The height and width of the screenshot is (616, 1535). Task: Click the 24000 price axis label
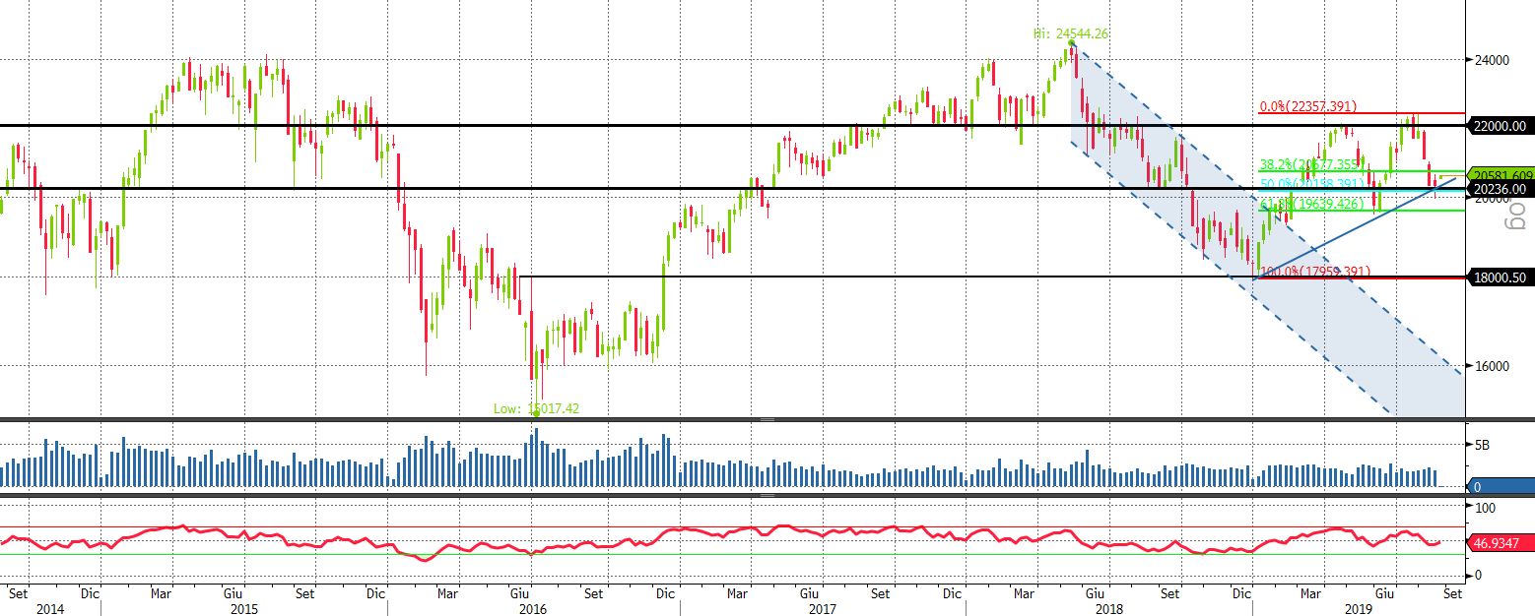point(1493,60)
